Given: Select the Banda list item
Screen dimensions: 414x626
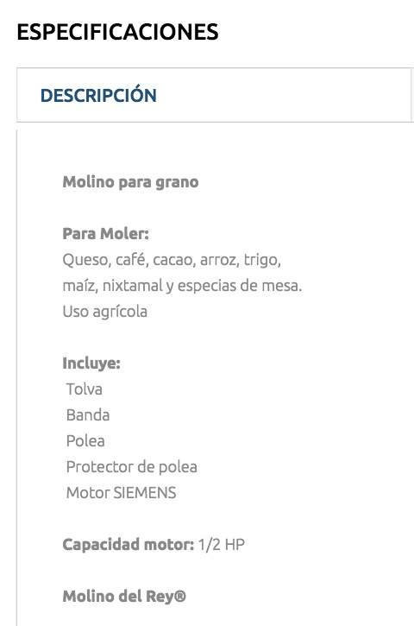Looking at the screenshot, I should (x=88, y=415).
